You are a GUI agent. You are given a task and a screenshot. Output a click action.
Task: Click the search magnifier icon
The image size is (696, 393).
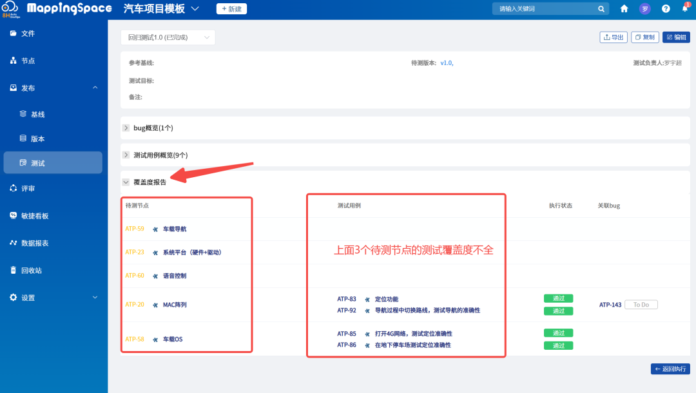[601, 9]
